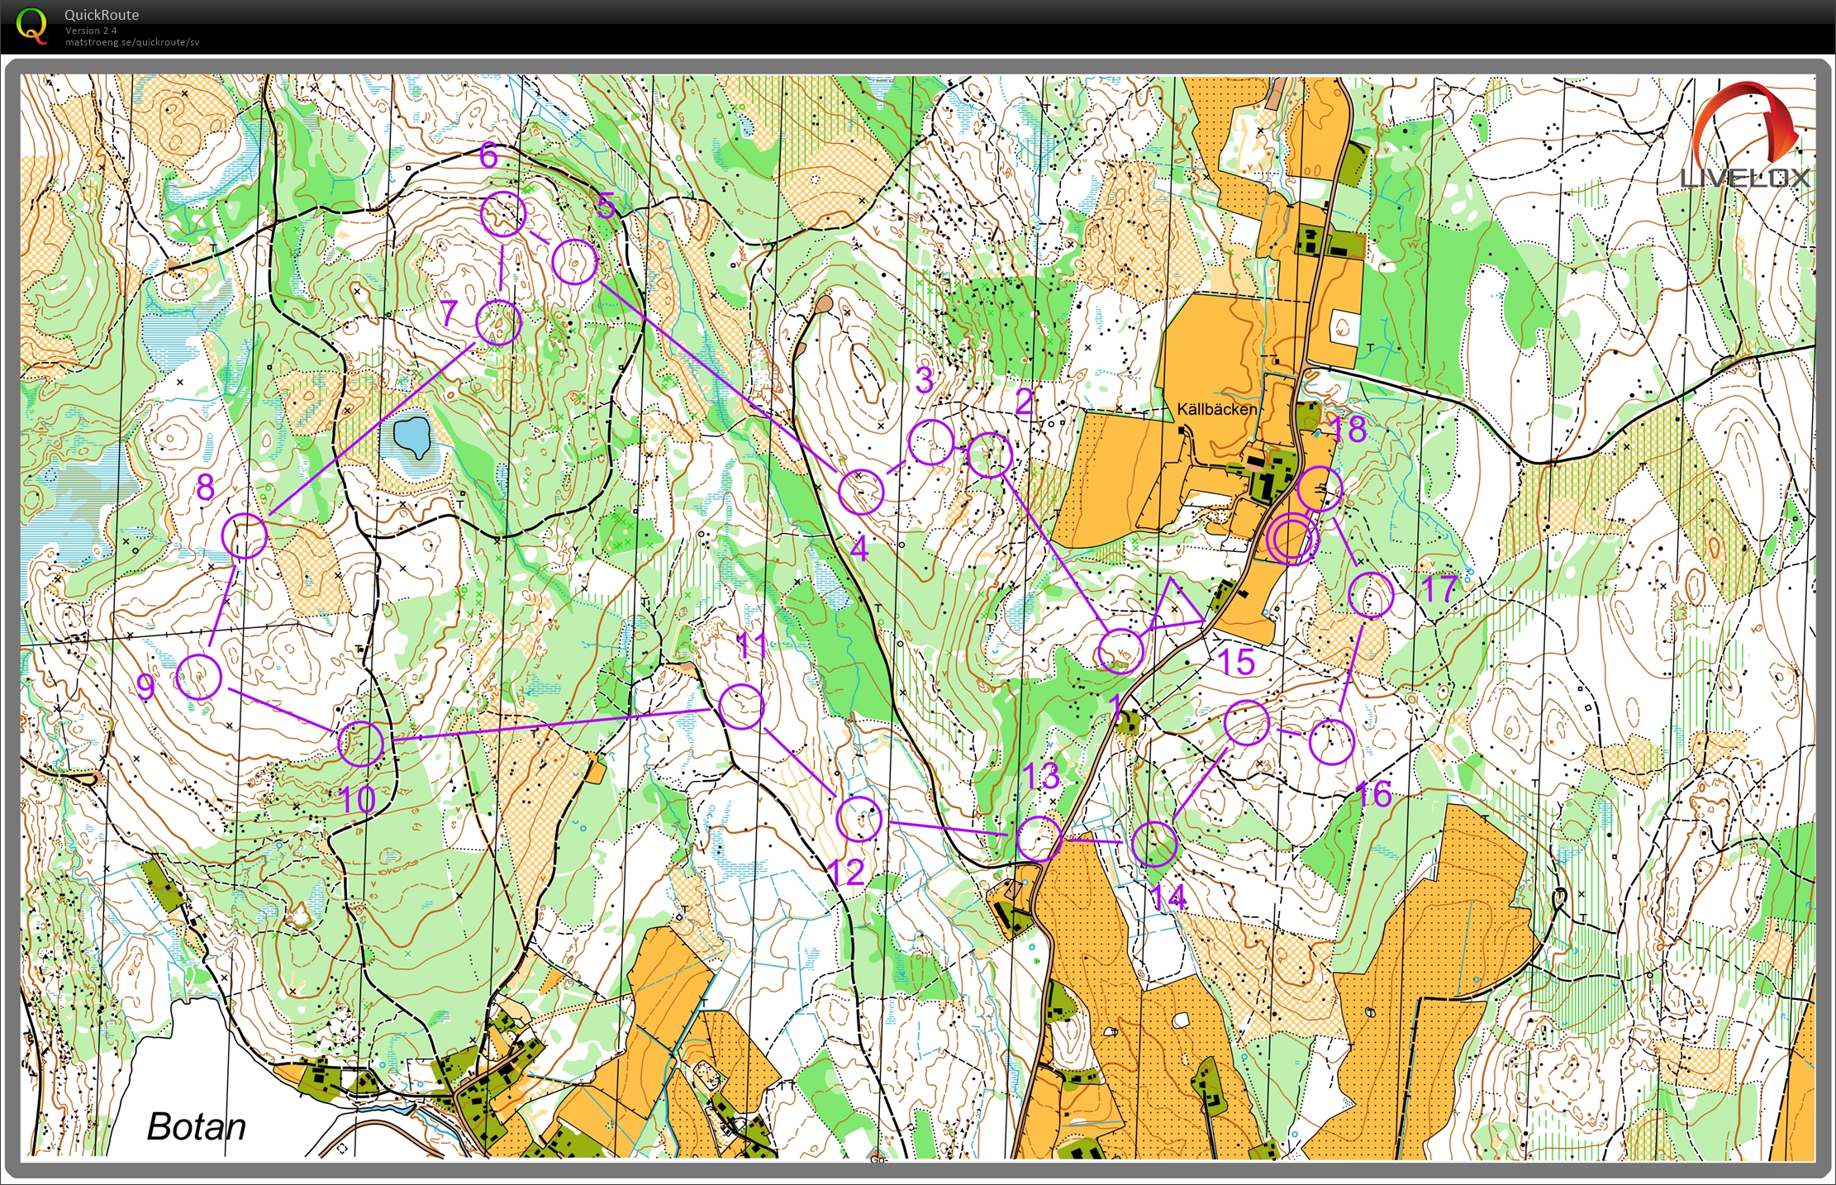
Task: Click the small blue pond on the map
Action: [411, 438]
